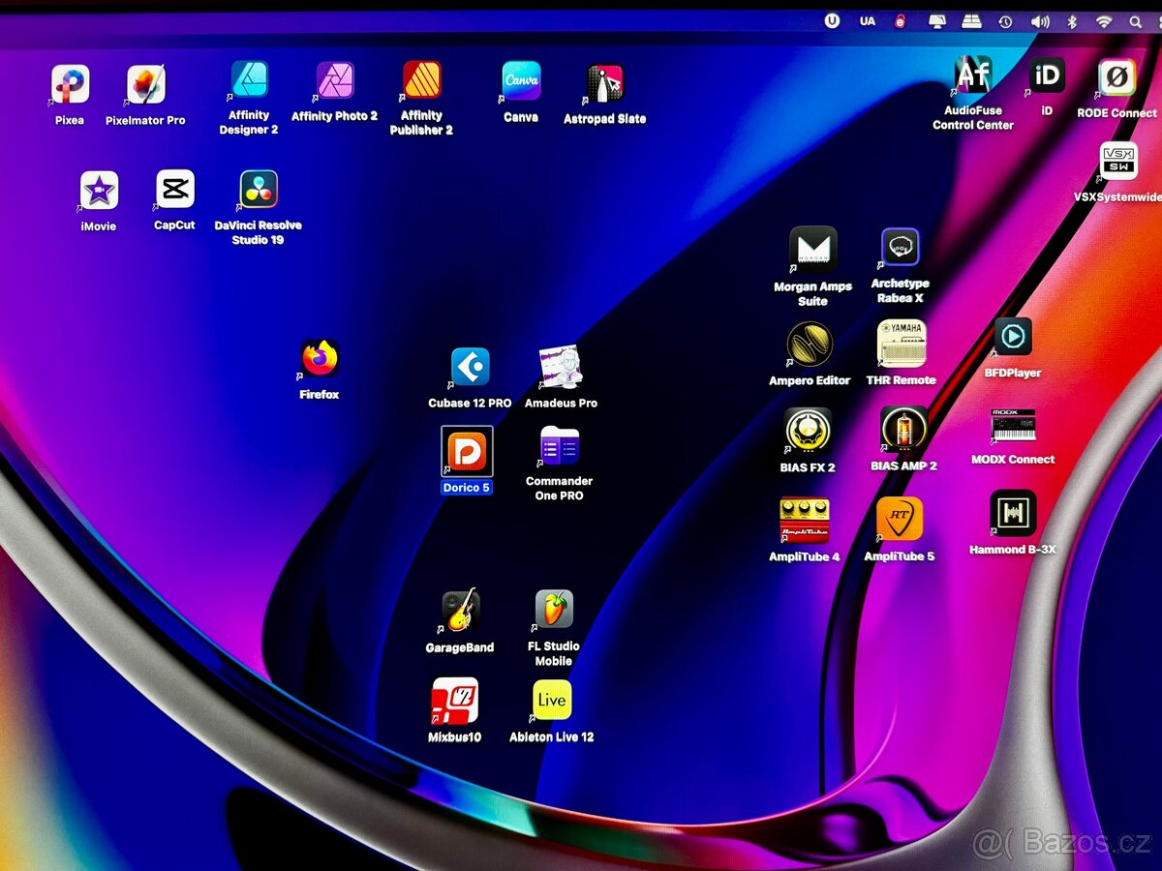Click the Archetype Rabea X icon
The image size is (1162, 871).
pyautogui.click(x=900, y=248)
